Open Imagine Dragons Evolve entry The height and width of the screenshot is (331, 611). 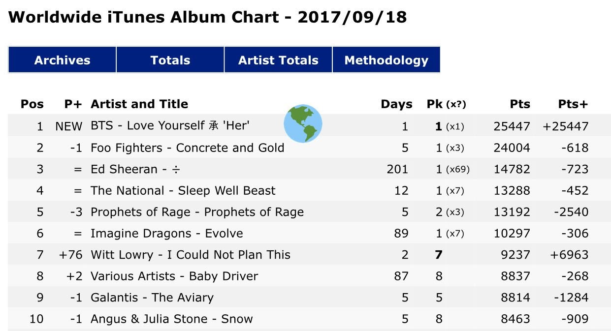[166, 234]
